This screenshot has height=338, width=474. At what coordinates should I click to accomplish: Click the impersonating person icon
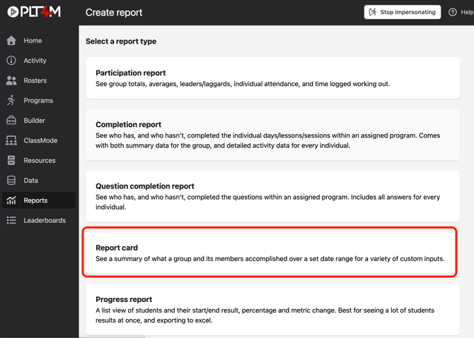click(373, 12)
